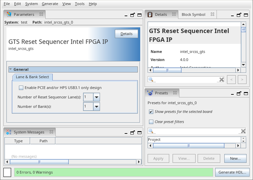253x180 pixels.
Task: Select the Lane & Bank Select tab
Action: click(32, 77)
